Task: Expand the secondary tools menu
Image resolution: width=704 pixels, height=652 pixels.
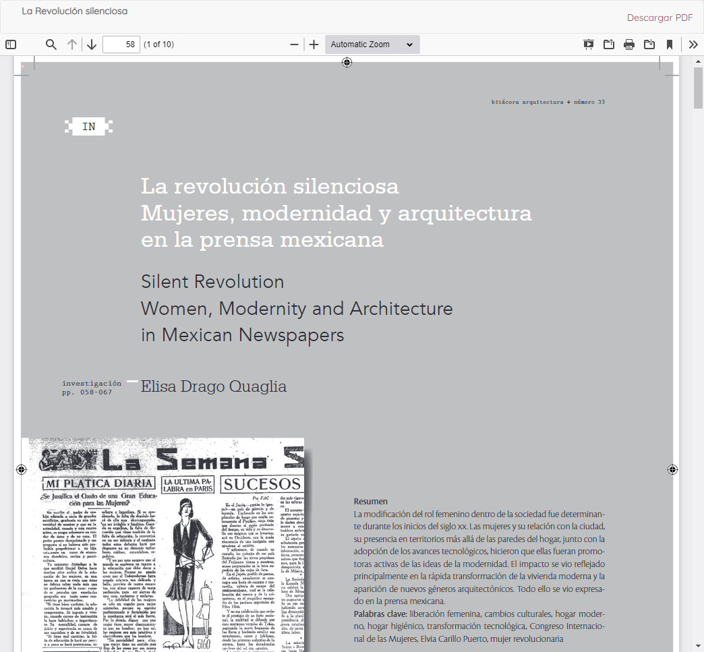Action: (x=693, y=45)
